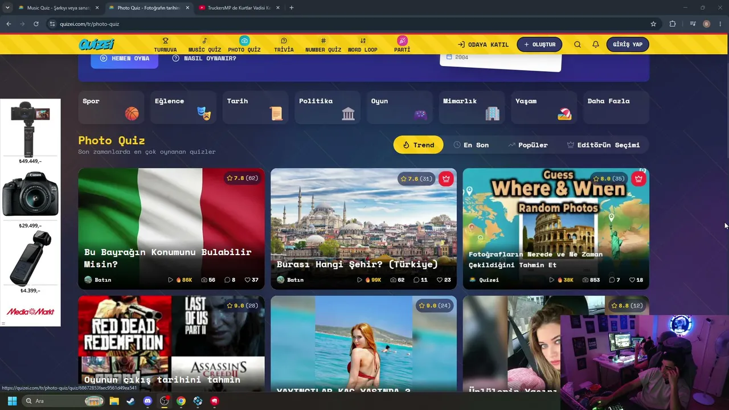This screenshot has height=410, width=729.
Task: Open Burası Hangi Şehir quiz card
Action: [x=363, y=228]
